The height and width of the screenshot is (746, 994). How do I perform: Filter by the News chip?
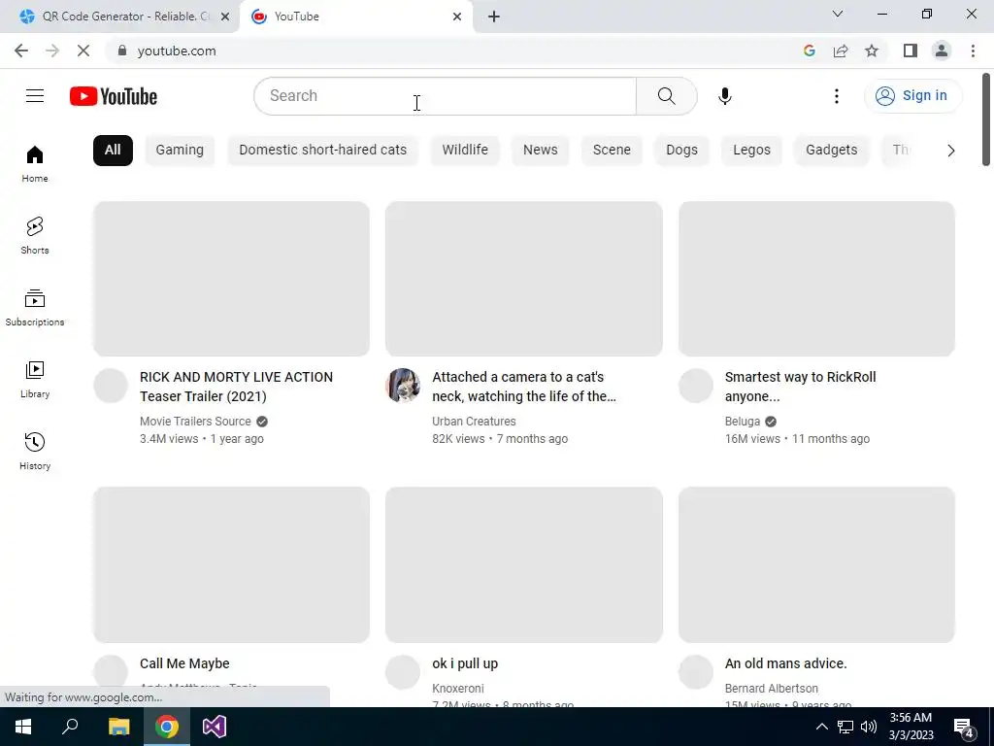[x=540, y=151]
